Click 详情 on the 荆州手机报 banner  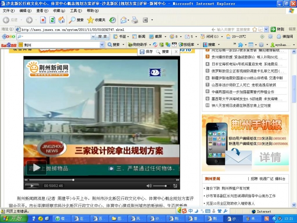click(270, 157)
